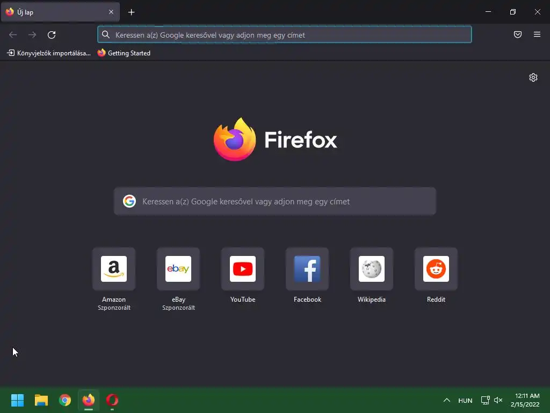Launch Google Chrome from the taskbar
This screenshot has width=550, height=413.
point(65,400)
